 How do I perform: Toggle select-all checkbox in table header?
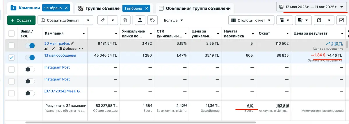coord(11,33)
